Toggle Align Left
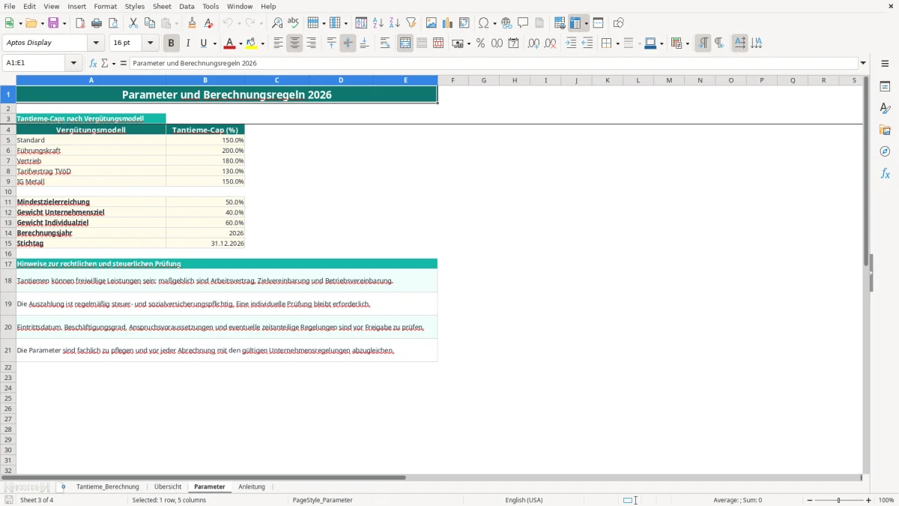The image size is (899, 506). (278, 43)
